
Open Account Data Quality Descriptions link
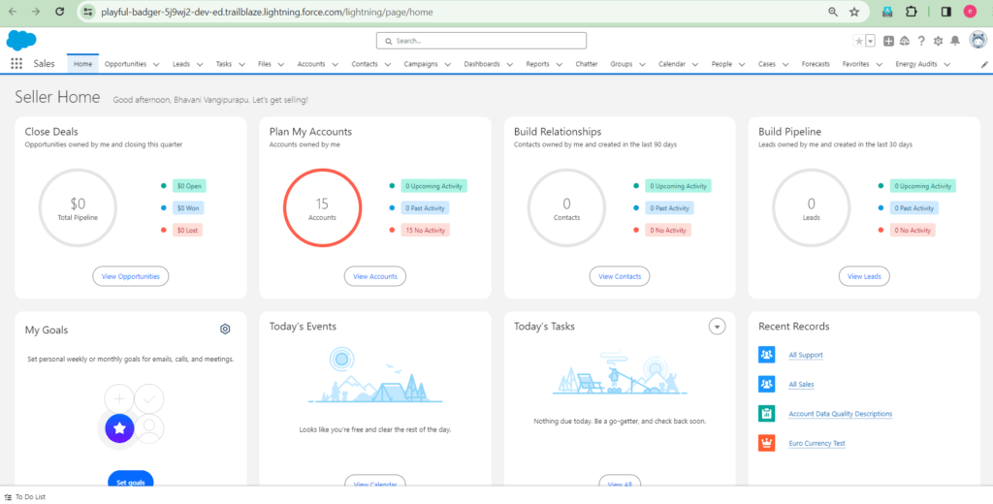(841, 414)
